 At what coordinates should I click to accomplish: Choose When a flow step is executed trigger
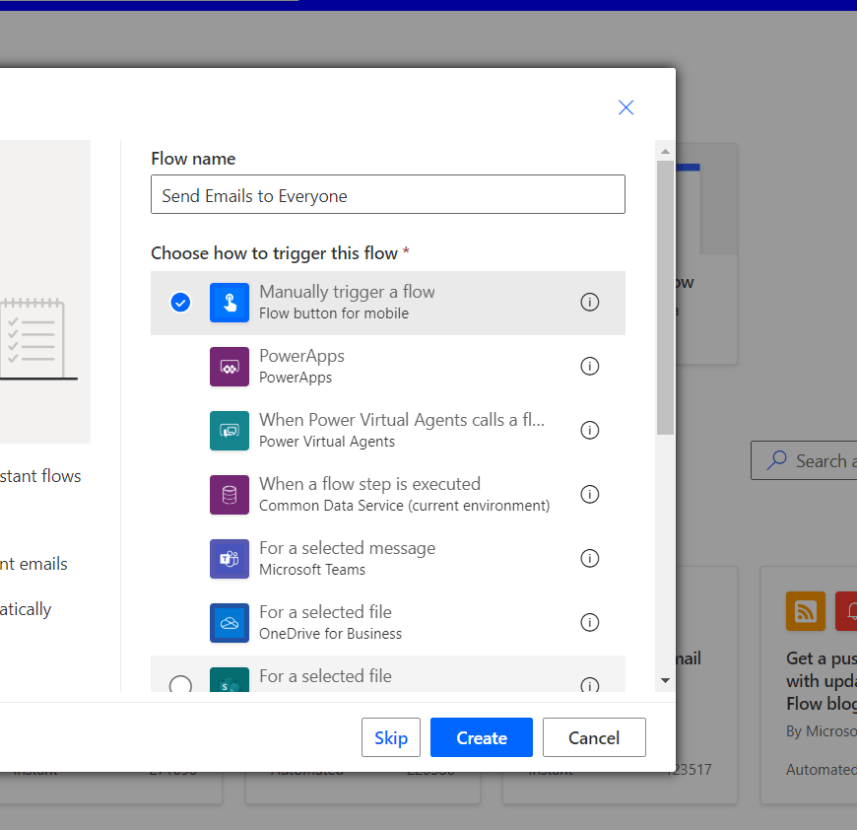[x=388, y=494]
